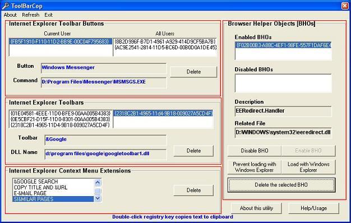Click the greyed Enable BHO button
The width and height of the screenshot is (351, 223).
(x=308, y=151)
